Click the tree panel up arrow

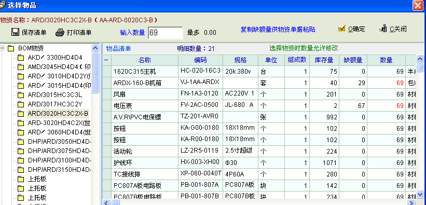coord(95,48)
